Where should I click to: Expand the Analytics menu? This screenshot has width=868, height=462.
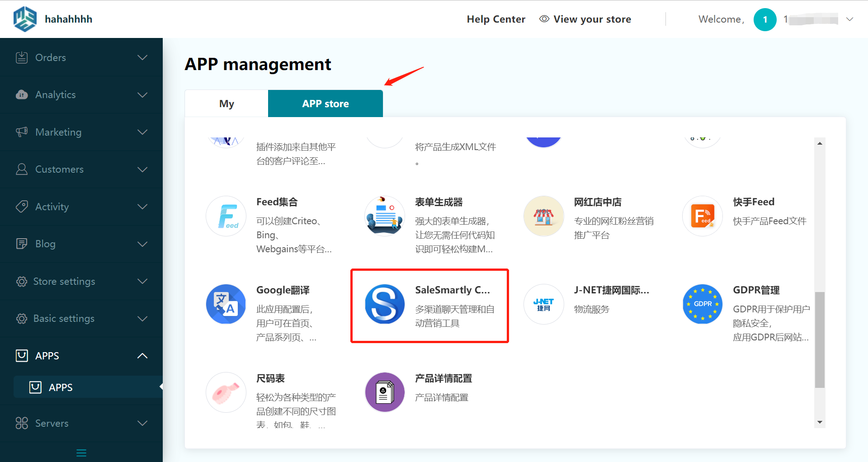coord(142,95)
